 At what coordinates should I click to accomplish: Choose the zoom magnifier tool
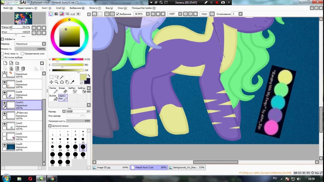pos(56,82)
